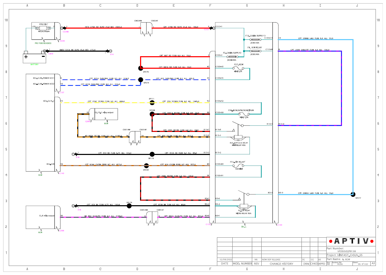Select the ROW SOP RELEASE entry

[x=271, y=260]
